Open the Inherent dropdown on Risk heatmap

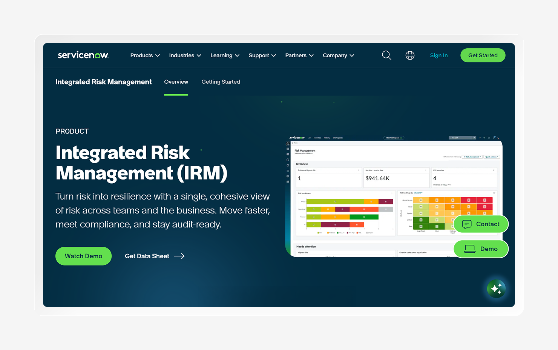coord(418,193)
